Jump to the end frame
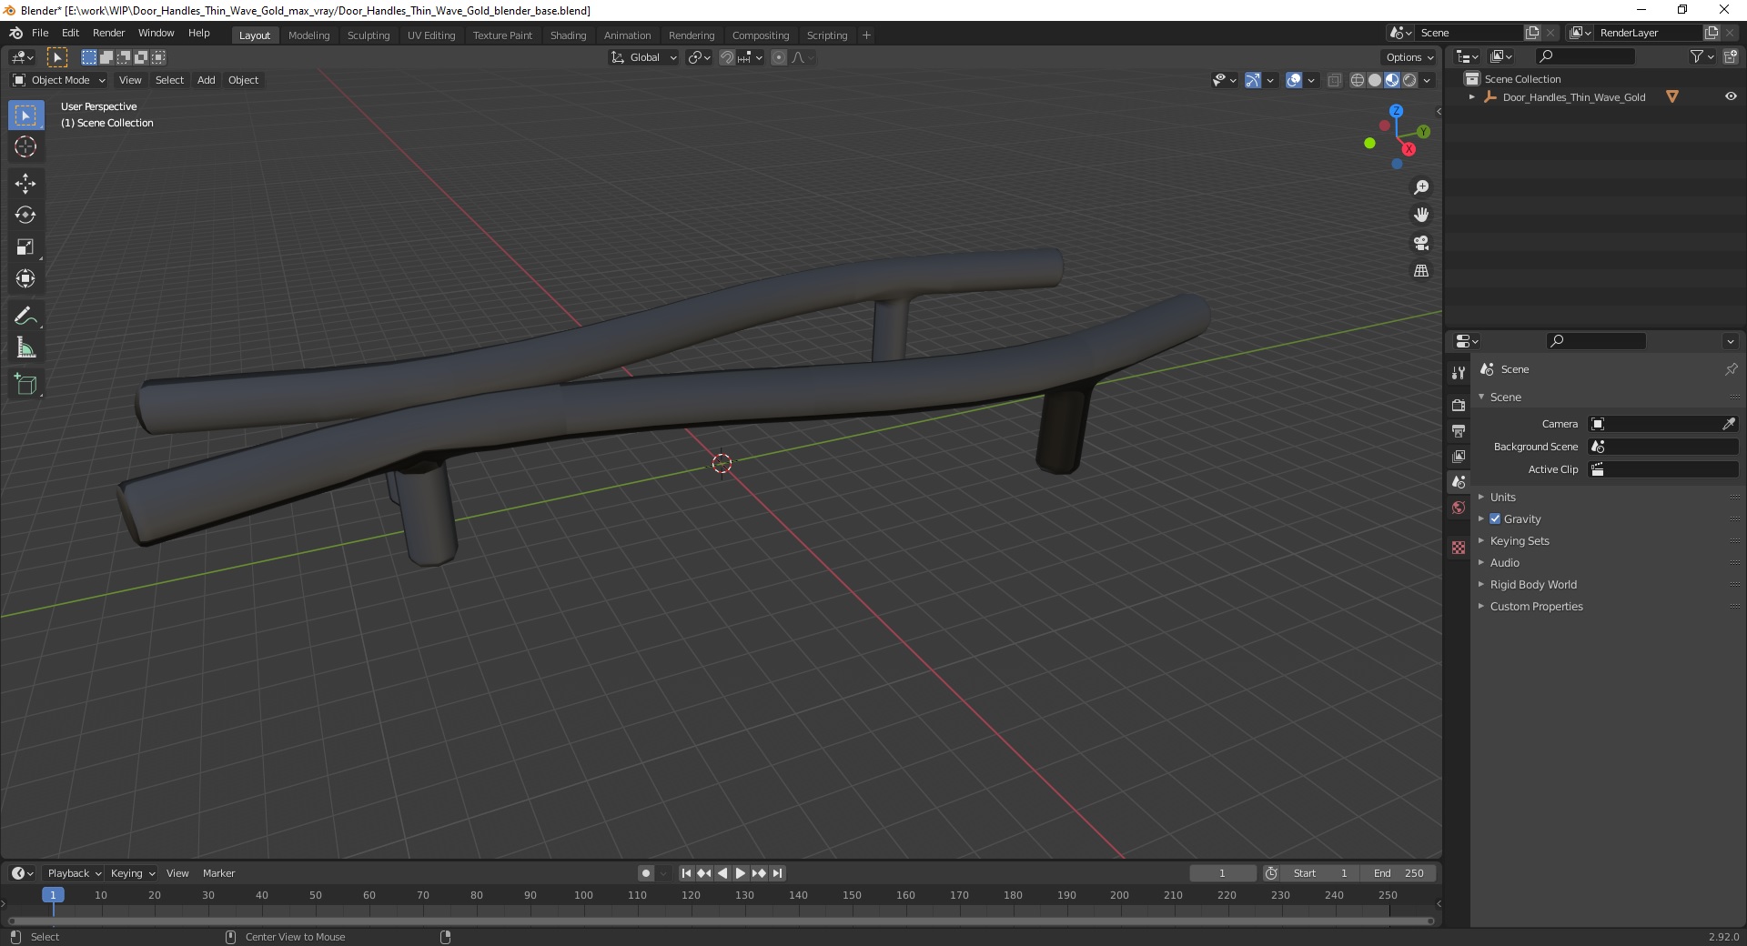Viewport: 1747px width, 946px height. pyautogui.click(x=778, y=873)
